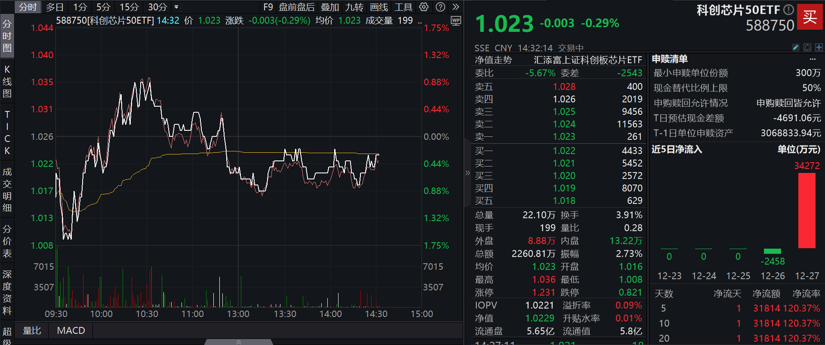Image resolution: width=825 pixels, height=345 pixels.
Task: Click 买五 price 1.018
Action: coord(564,200)
